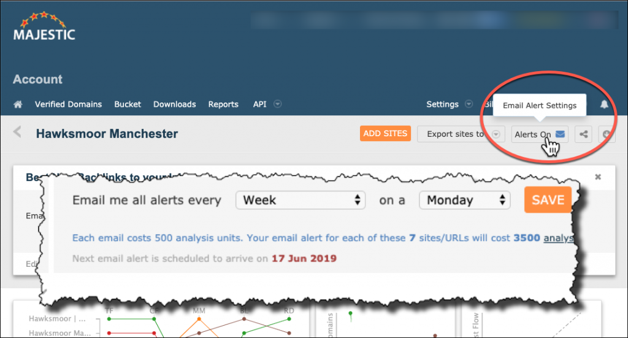Expand the API dropdown arrow
Screen dimensions: 628x338
click(x=277, y=104)
